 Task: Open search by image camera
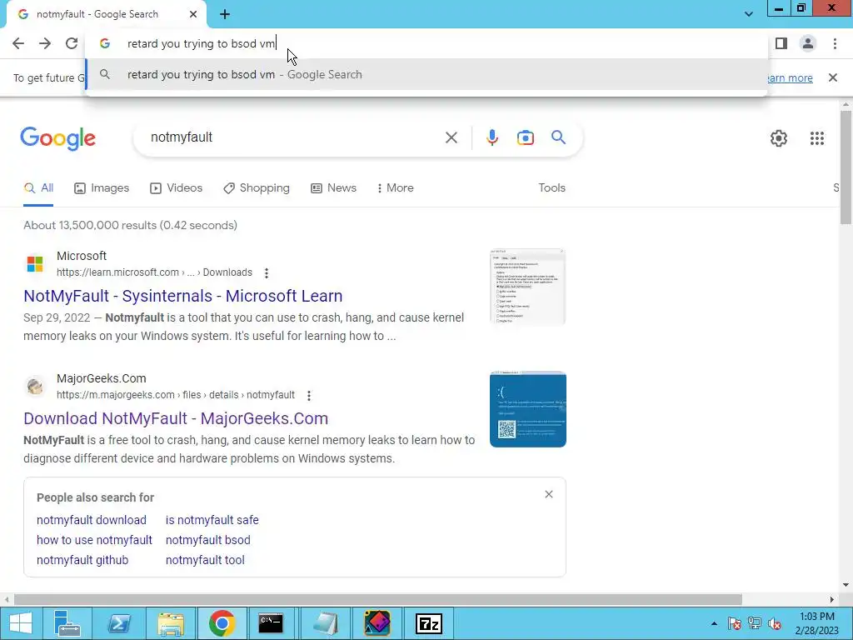[x=525, y=137]
